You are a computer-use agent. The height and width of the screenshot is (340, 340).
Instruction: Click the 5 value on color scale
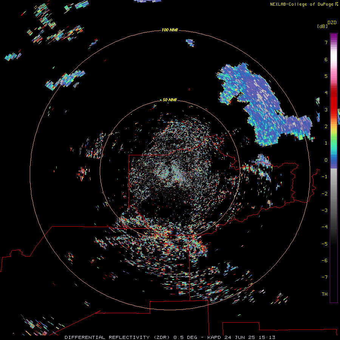point(326,76)
